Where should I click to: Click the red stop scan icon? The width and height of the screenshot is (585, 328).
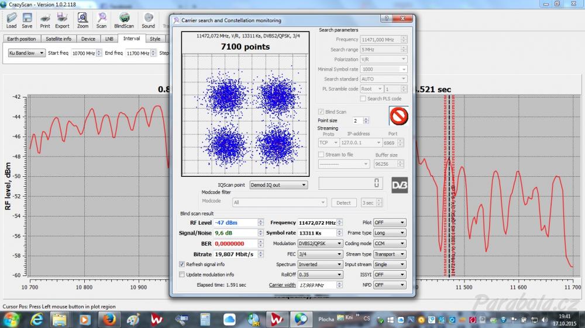(x=398, y=116)
